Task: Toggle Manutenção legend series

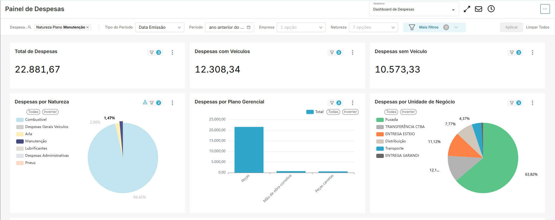Action: 31,141
